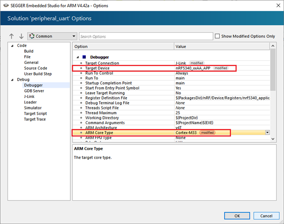284x224 pixels.
Task: Select Start From Entry Point Symbol option
Action: (171, 88)
